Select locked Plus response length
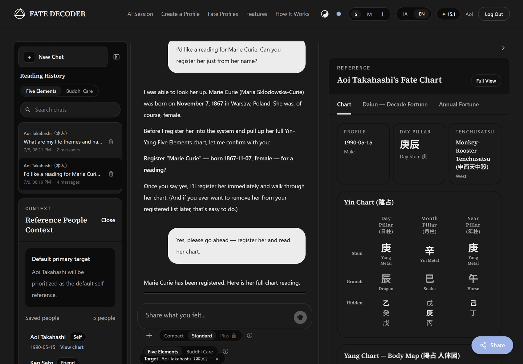The height and width of the screenshot is (364, 523). coord(228,336)
